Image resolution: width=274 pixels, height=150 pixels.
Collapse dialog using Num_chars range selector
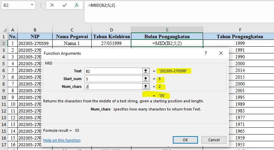(x=146, y=86)
